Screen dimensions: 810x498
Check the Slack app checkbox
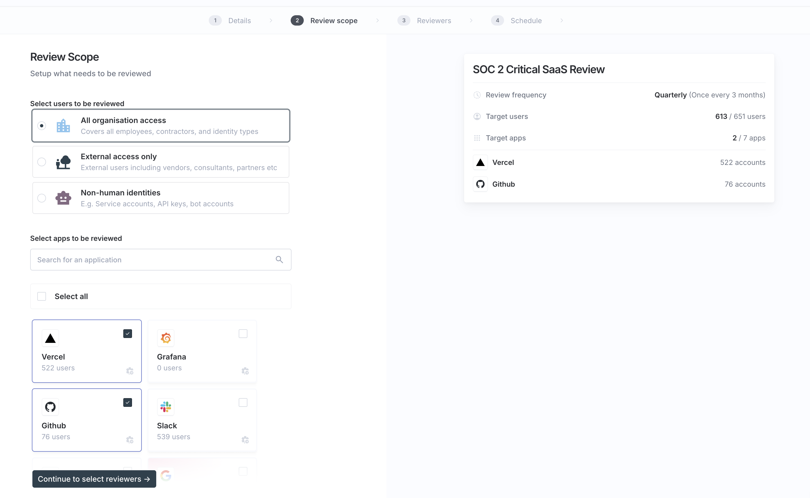pyautogui.click(x=243, y=402)
